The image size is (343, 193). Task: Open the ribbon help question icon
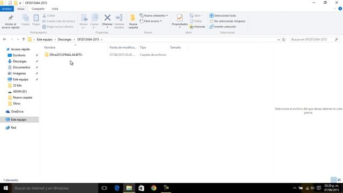pyautogui.click(x=340, y=9)
